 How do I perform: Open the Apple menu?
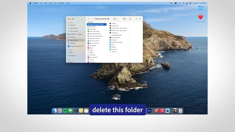pyautogui.click(x=30, y=3)
